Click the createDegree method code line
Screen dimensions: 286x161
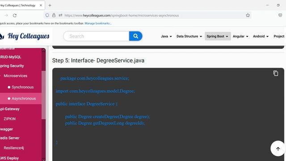click(107, 116)
